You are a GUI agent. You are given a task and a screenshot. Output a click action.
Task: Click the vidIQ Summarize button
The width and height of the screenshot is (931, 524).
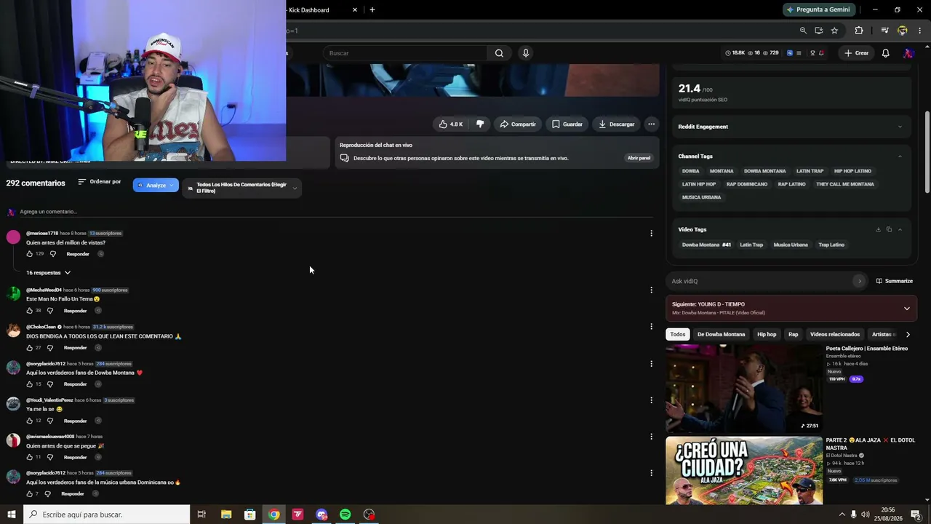[x=894, y=281]
